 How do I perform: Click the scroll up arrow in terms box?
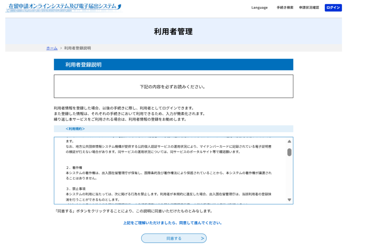pyautogui.click(x=289, y=141)
